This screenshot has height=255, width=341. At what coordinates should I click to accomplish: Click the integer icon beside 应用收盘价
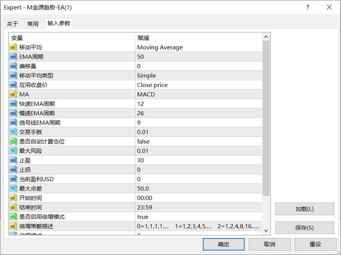13,85
